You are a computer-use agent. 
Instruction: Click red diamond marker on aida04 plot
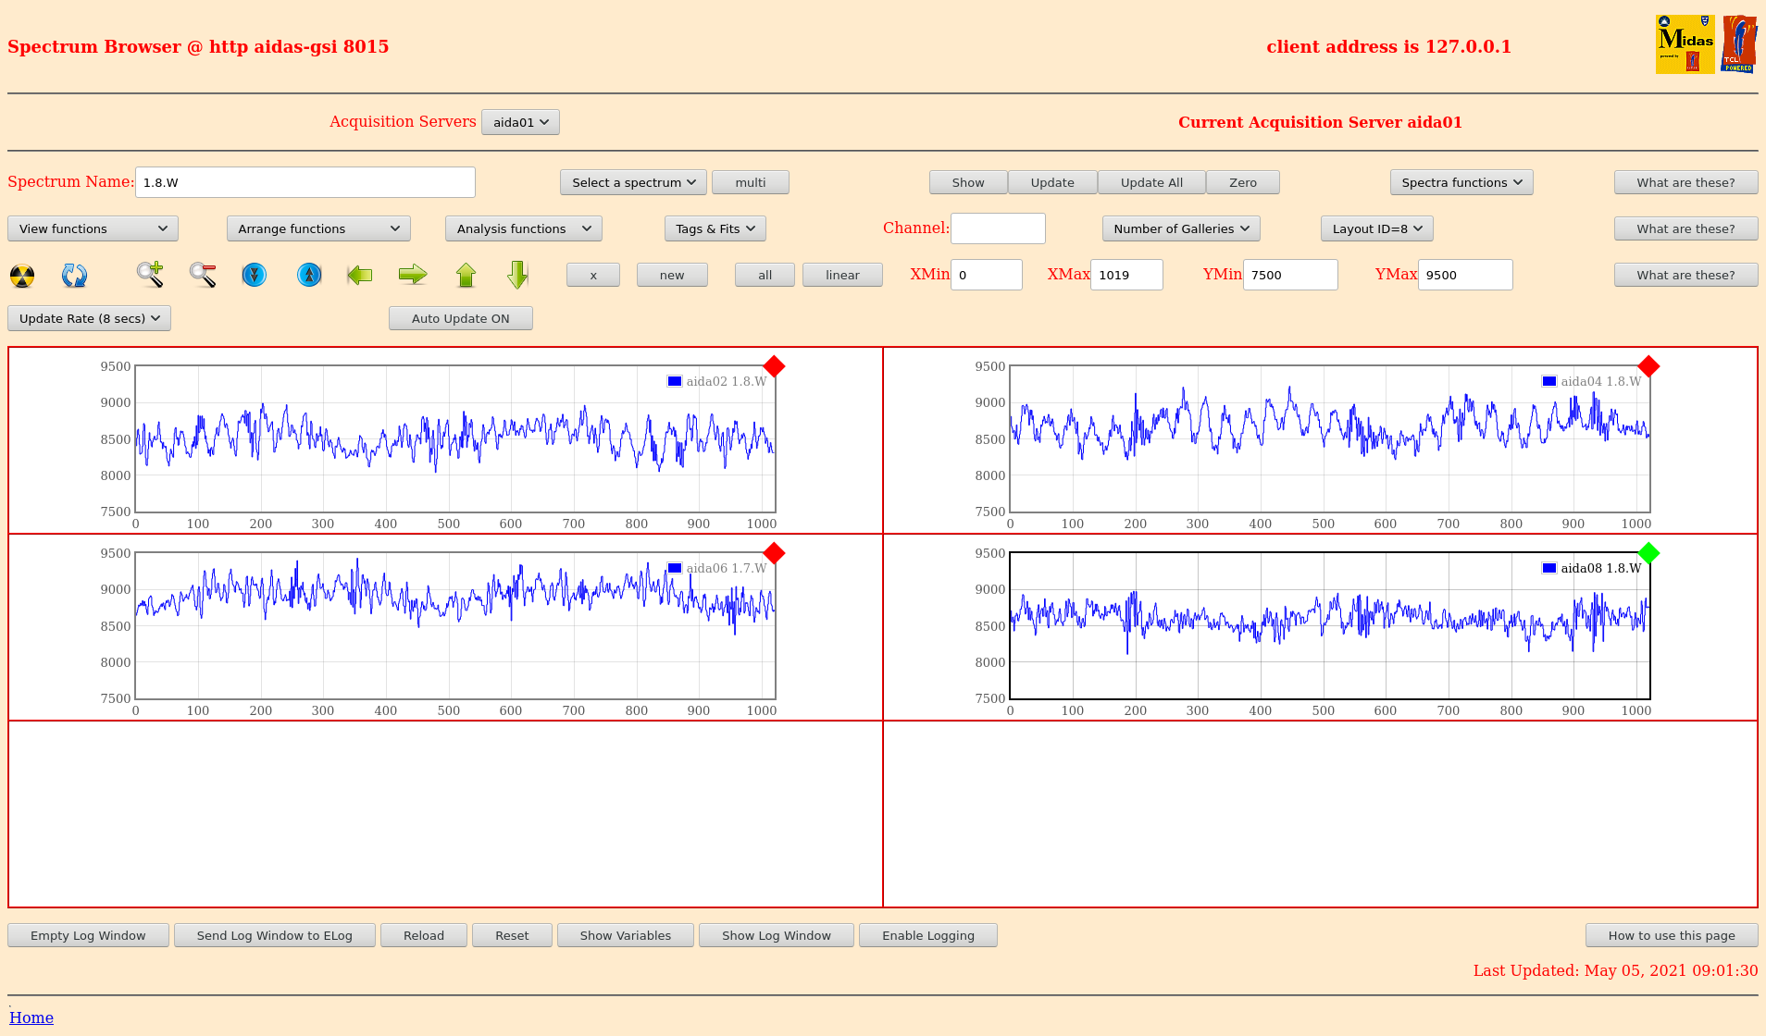[x=1648, y=366]
